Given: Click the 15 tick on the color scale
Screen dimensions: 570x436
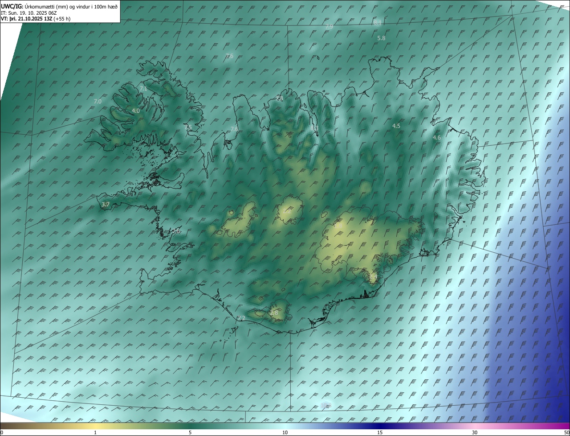Looking at the screenshot, I should 380,432.
